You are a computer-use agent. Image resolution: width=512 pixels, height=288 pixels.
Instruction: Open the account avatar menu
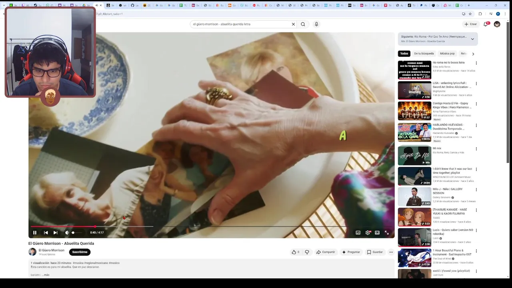click(x=497, y=24)
